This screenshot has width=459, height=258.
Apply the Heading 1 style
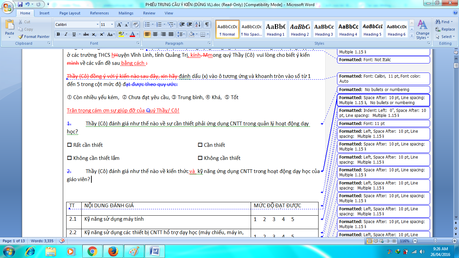tap(276, 29)
